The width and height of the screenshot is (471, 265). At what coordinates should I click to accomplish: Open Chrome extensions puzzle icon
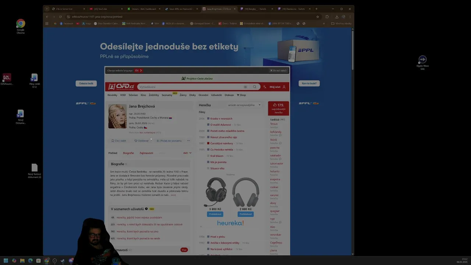[327, 17]
